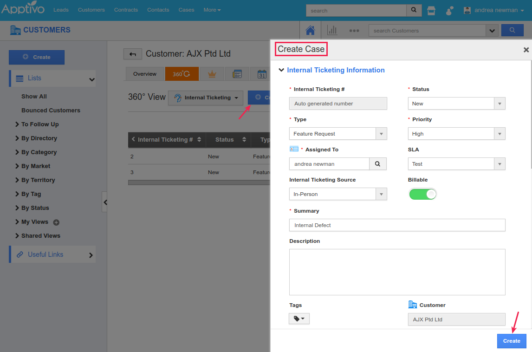This screenshot has width=532, height=352.
Task: Open the tags icon dropdown
Action: tap(299, 319)
